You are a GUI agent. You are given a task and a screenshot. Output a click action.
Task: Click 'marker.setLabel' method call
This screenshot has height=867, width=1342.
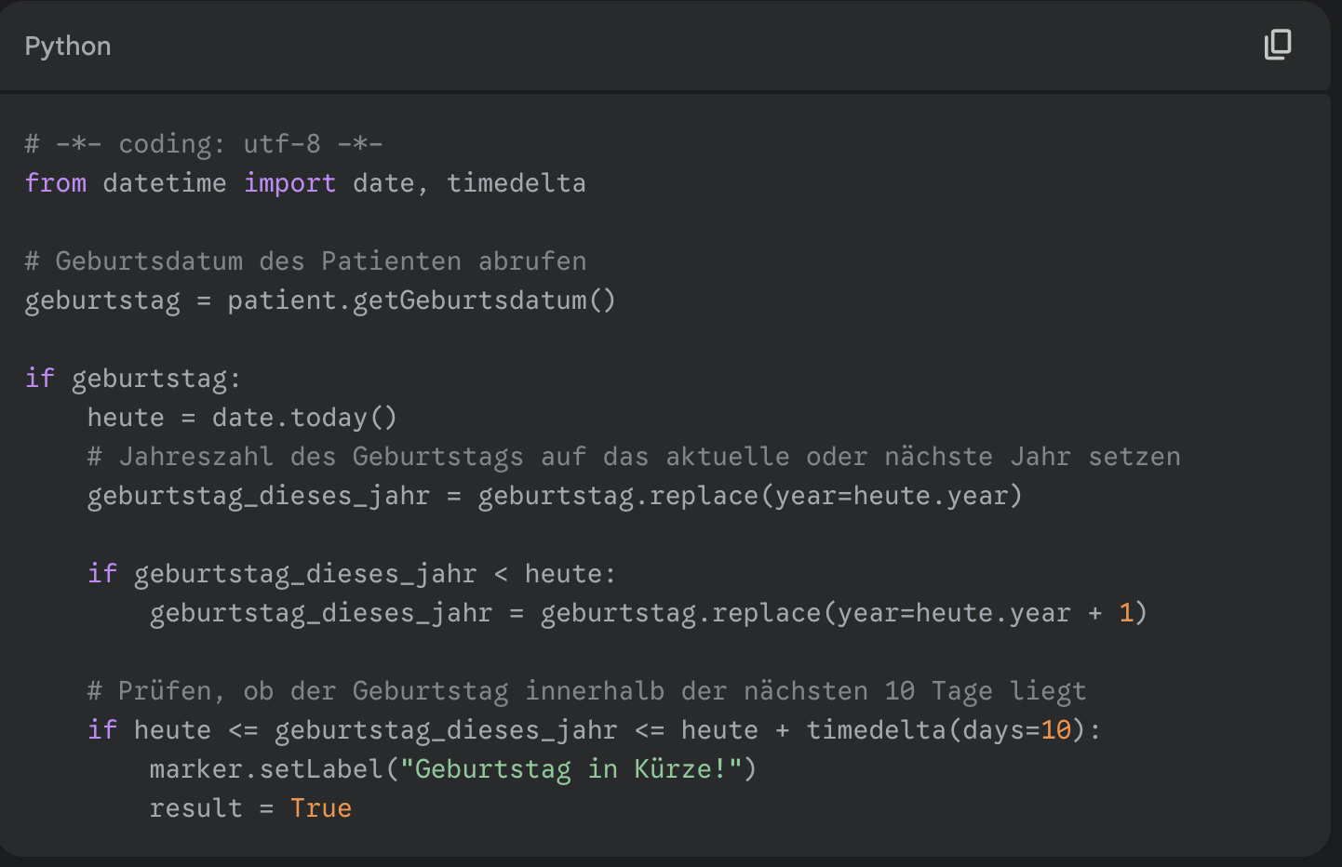(x=266, y=769)
